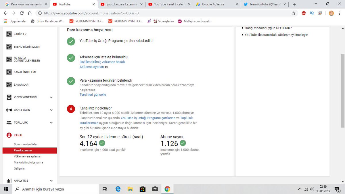Bookmark page with the star icon
The width and height of the screenshot is (345, 194).
pos(294,13)
